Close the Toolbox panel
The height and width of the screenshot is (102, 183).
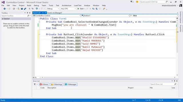click(x=30, y=13)
